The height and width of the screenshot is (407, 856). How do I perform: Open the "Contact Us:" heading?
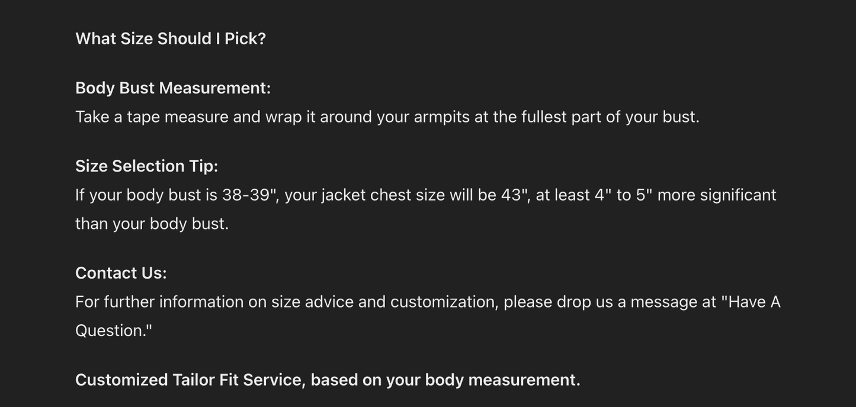point(121,273)
